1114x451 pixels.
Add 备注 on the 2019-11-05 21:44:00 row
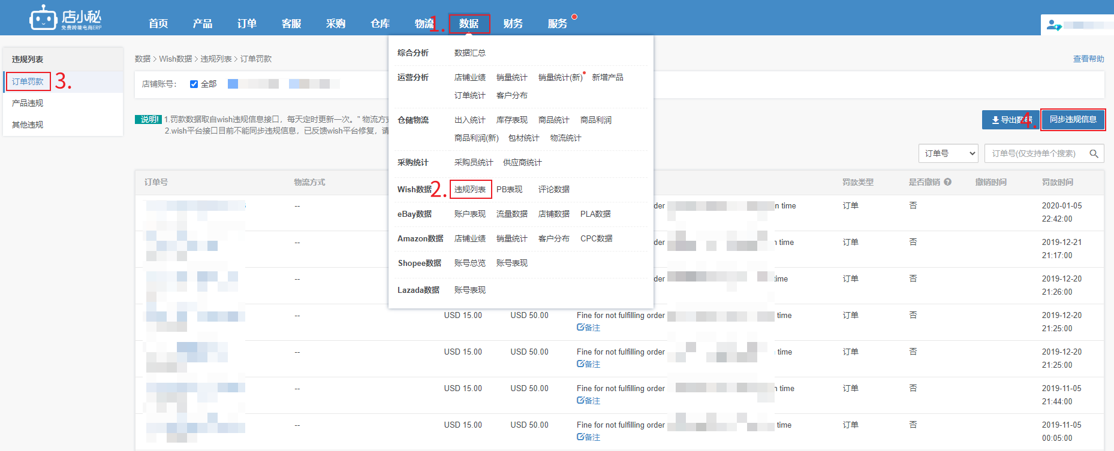pos(588,401)
